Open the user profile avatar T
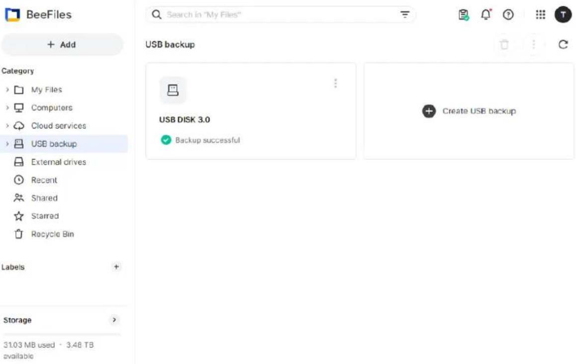This screenshot has width=576, height=364. (x=563, y=15)
